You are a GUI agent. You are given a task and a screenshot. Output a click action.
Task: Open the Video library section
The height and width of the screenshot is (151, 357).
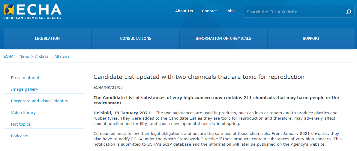click(x=23, y=113)
